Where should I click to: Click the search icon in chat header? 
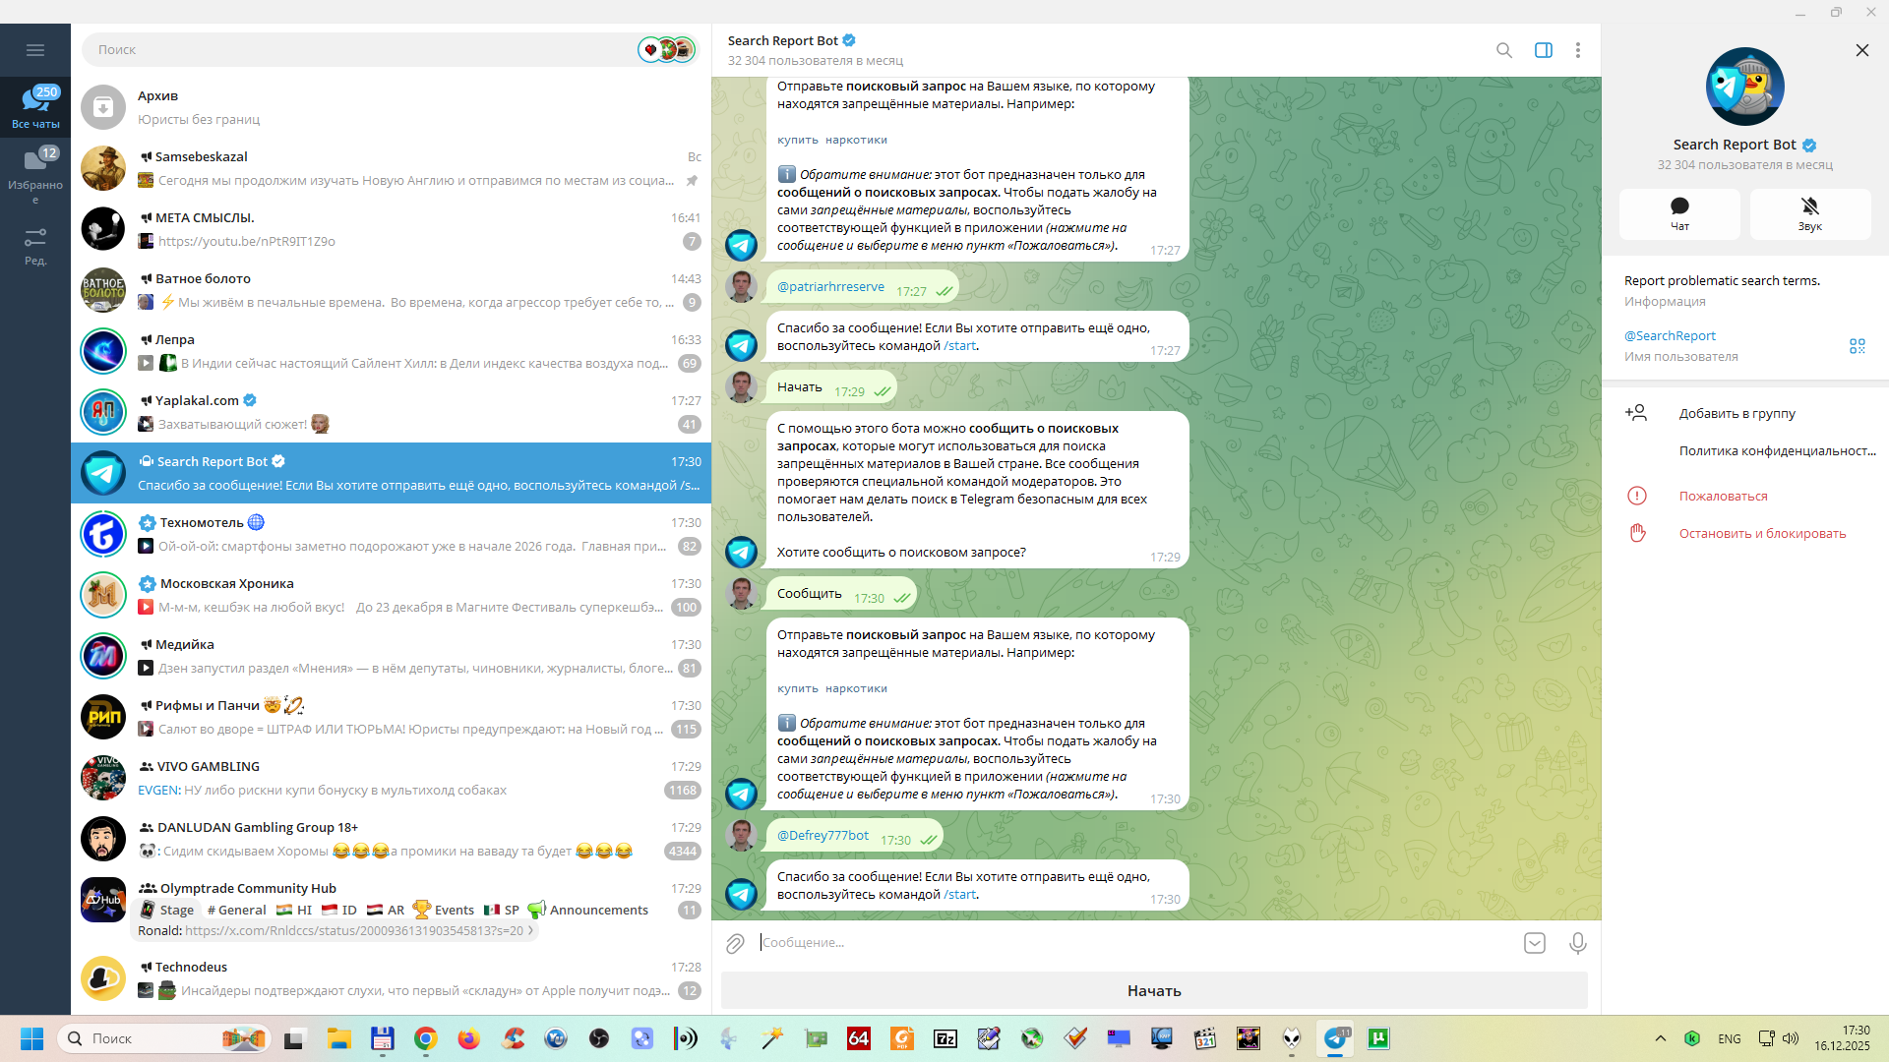point(1503,50)
